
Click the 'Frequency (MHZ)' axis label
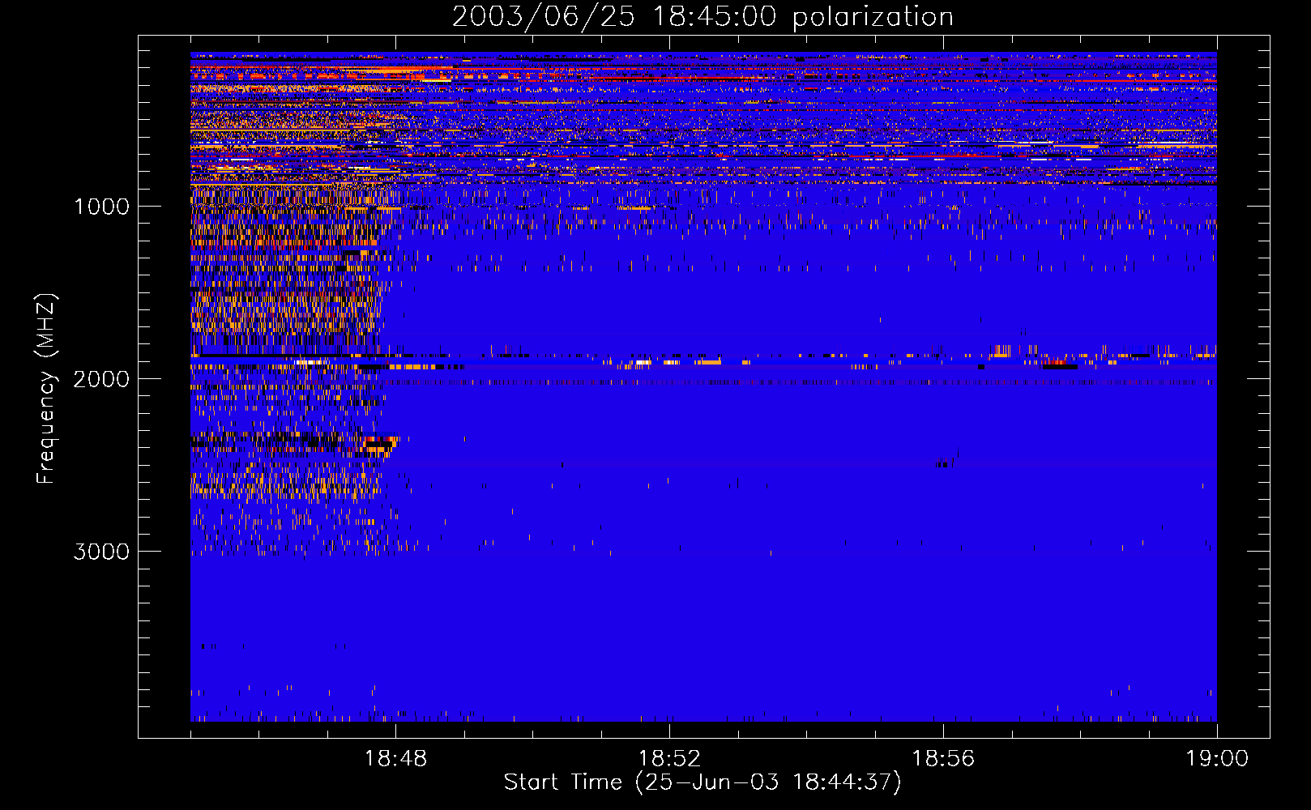[46, 389]
